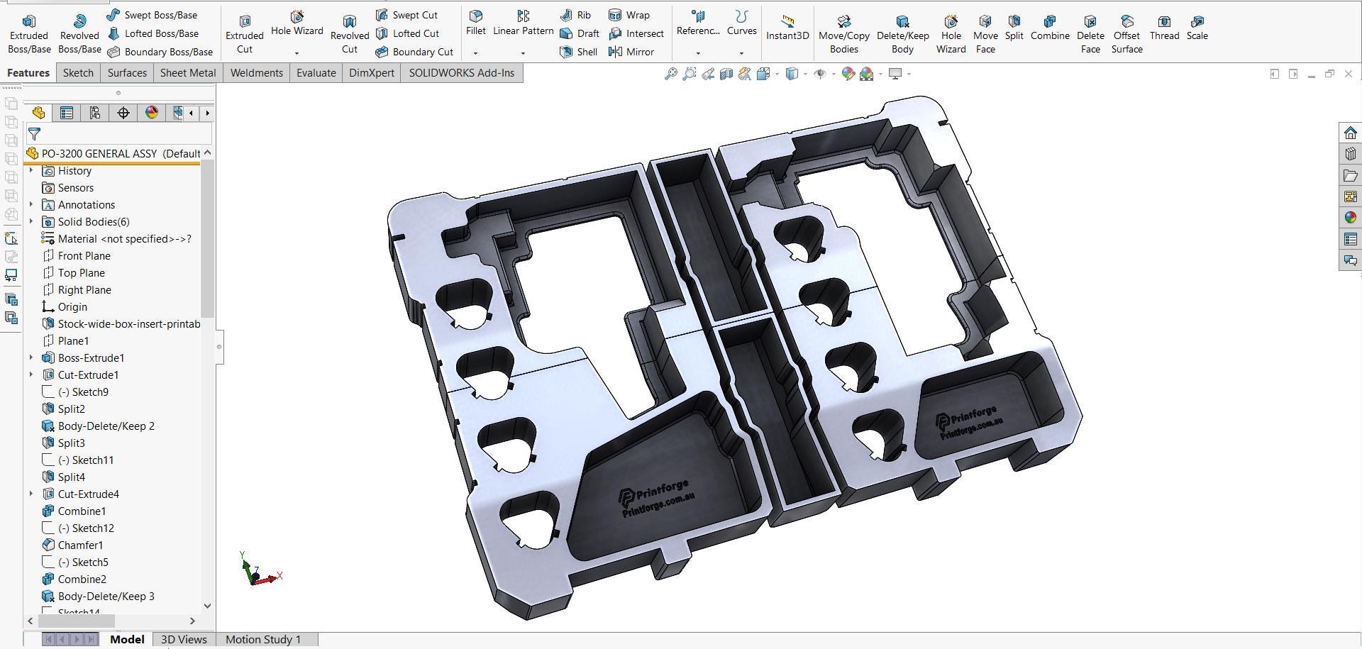1362x649 pixels.
Task: Switch to the Evaluate tab
Action: 316,72
